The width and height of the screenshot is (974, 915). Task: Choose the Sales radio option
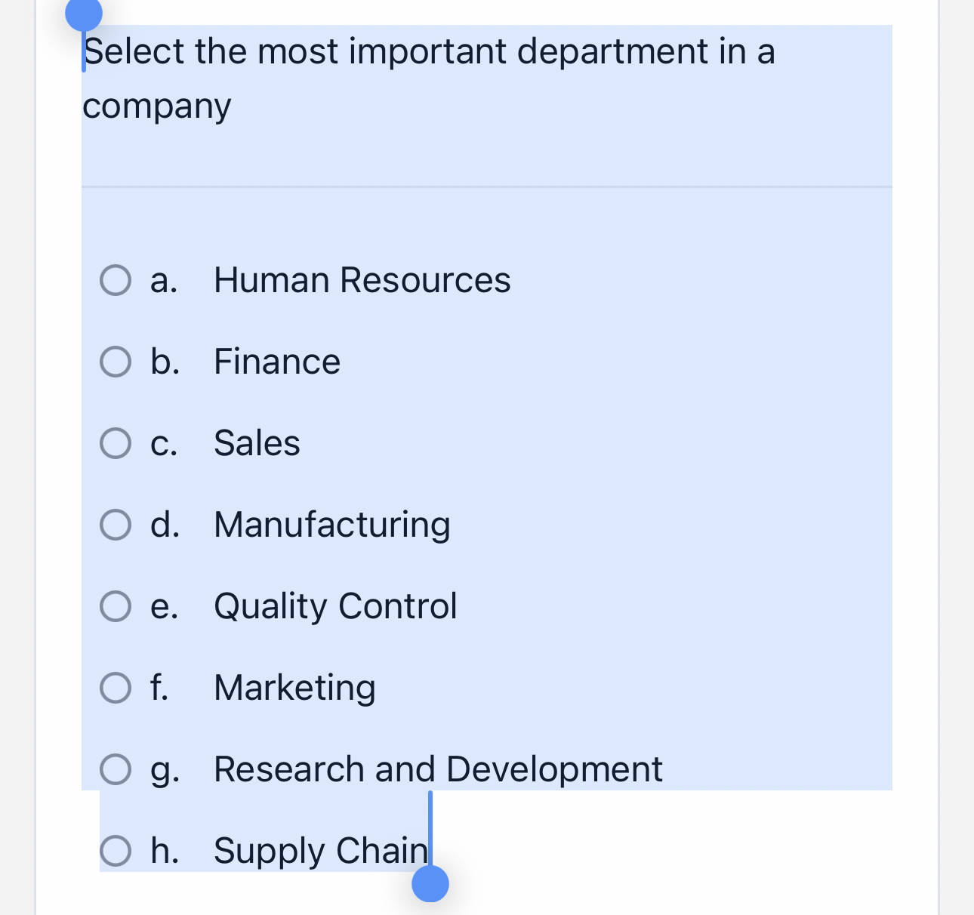(116, 443)
